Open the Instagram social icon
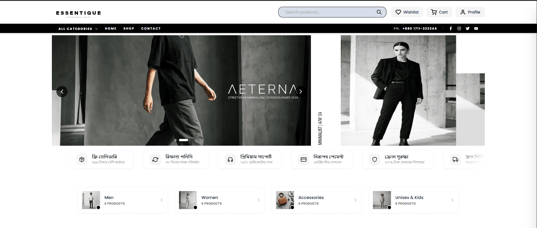The image size is (537, 228). [459, 28]
